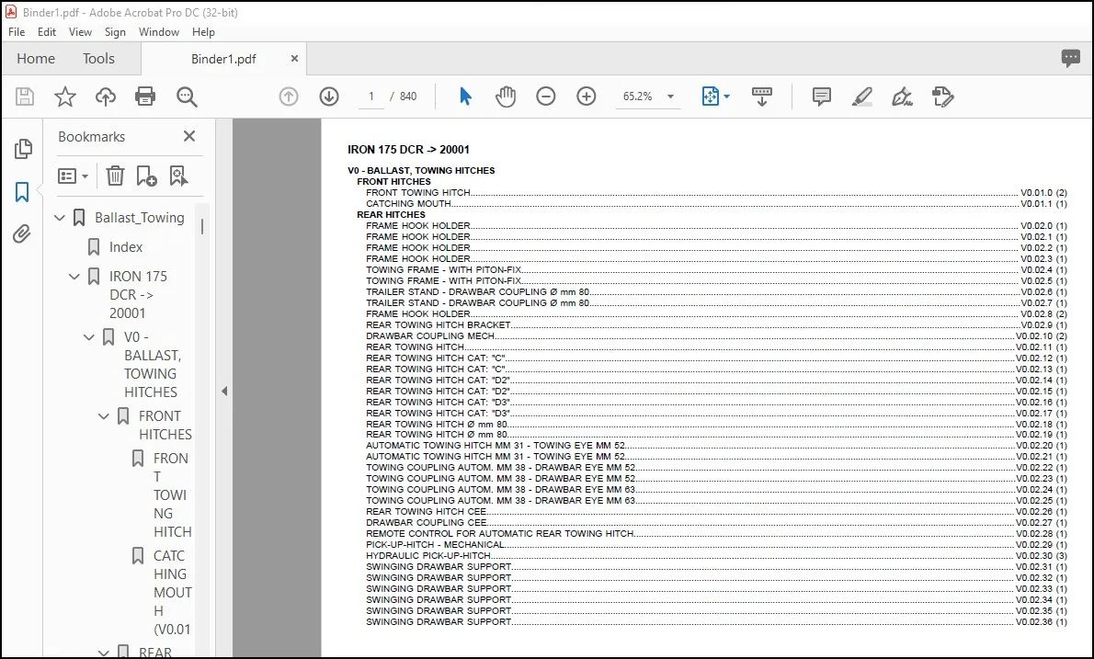The image size is (1094, 659).
Task: Click the Fit page scrolling icon
Action: (x=711, y=97)
